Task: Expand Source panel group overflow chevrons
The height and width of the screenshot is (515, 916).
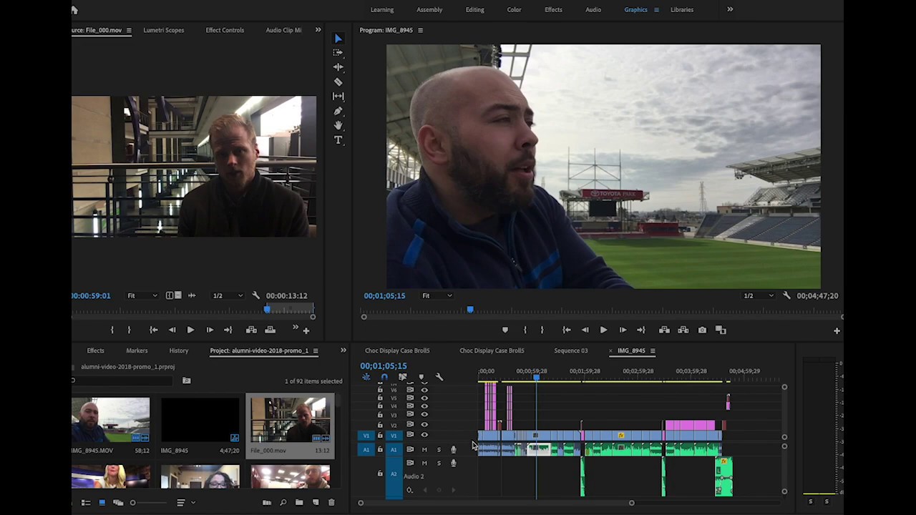Action: (x=318, y=30)
